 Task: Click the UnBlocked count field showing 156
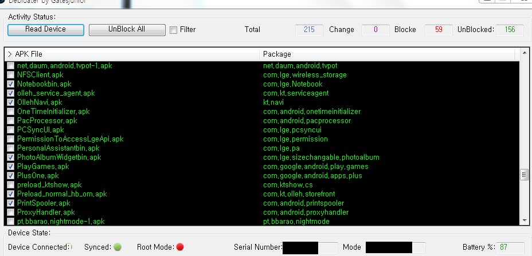[510, 30]
